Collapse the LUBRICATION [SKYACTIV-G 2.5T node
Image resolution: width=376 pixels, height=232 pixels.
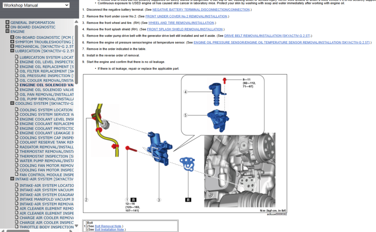click(x=12, y=51)
